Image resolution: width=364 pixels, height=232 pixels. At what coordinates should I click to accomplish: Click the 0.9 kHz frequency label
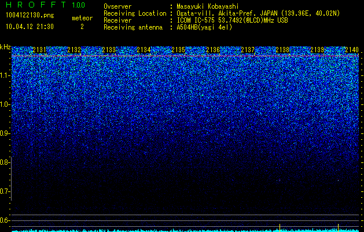tap(5, 133)
